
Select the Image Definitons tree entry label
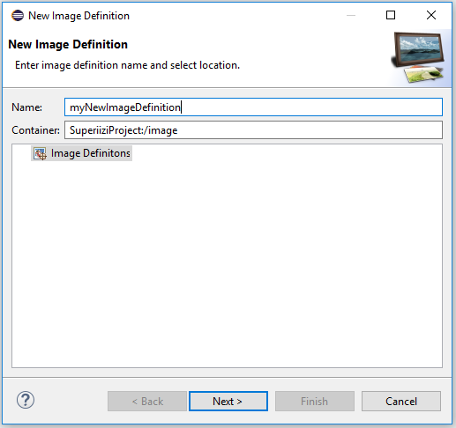click(91, 153)
